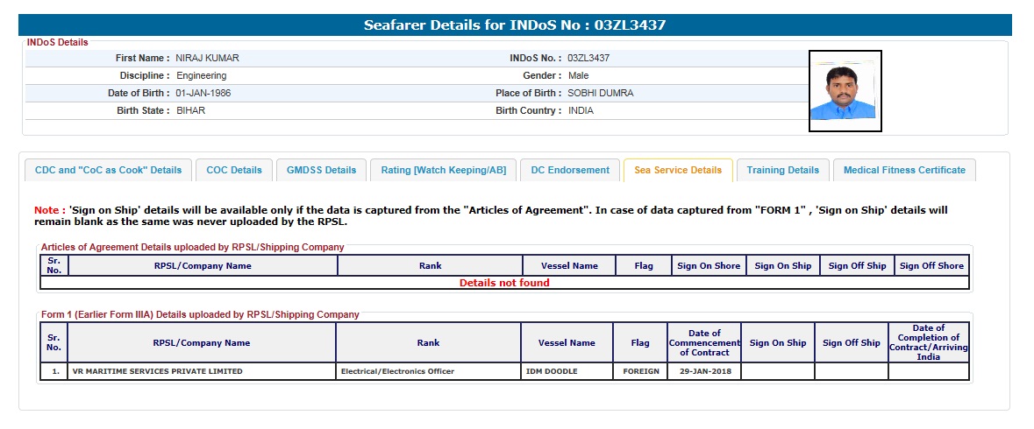Open the CDC and "CoC as Cook" Details tab
This screenshot has width=1034, height=429.
click(x=109, y=170)
